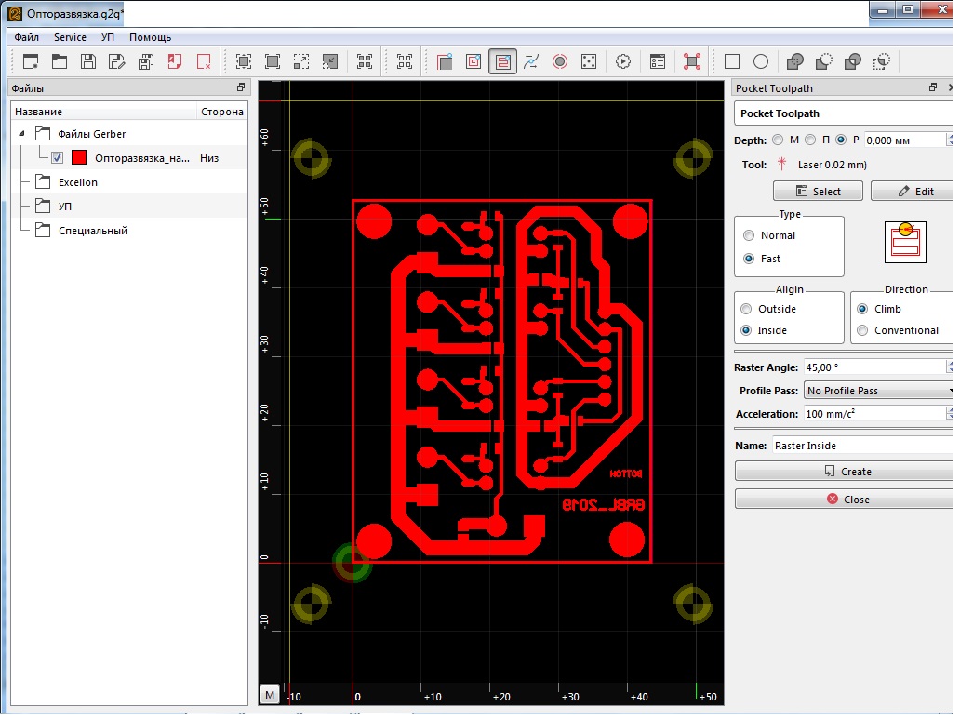Select Depth option M radio button

pyautogui.click(x=778, y=140)
